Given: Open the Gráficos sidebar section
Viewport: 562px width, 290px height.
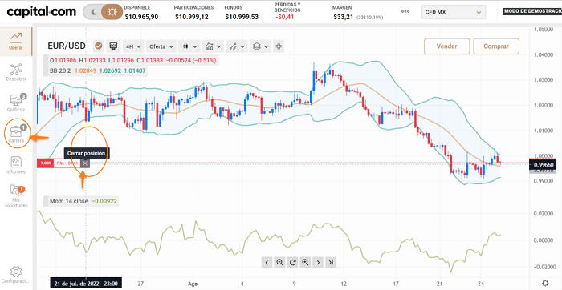Looking at the screenshot, I should pos(16,103).
